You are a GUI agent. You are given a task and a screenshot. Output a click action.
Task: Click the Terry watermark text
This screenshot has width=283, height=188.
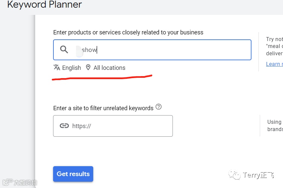[x=258, y=175]
